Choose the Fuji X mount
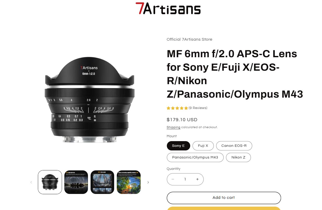Screen dimensions: 322x210 203,146
